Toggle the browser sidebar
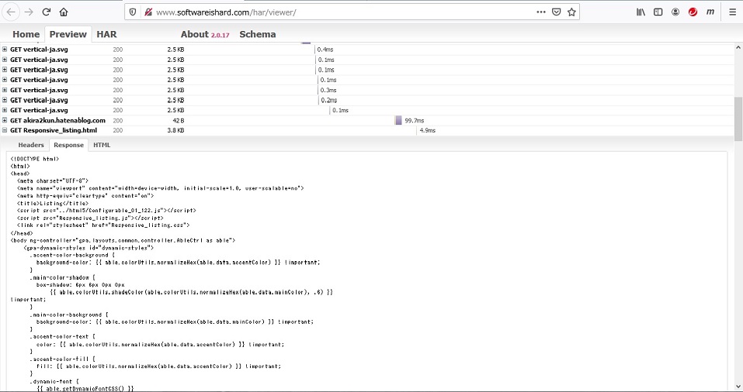 (658, 12)
